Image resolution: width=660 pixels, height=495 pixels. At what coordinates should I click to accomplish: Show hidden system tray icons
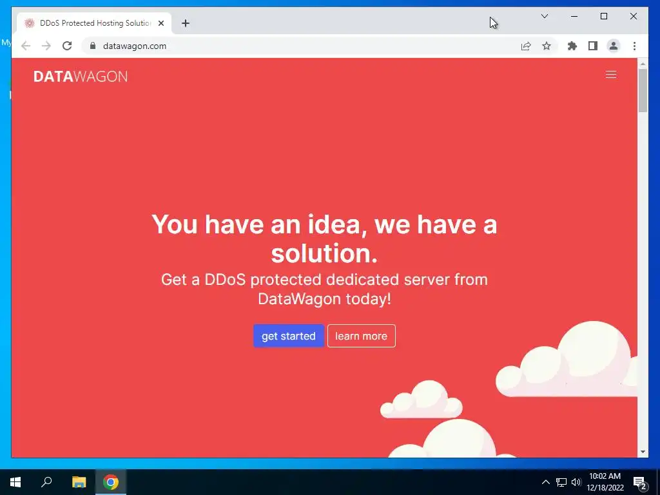pyautogui.click(x=545, y=482)
